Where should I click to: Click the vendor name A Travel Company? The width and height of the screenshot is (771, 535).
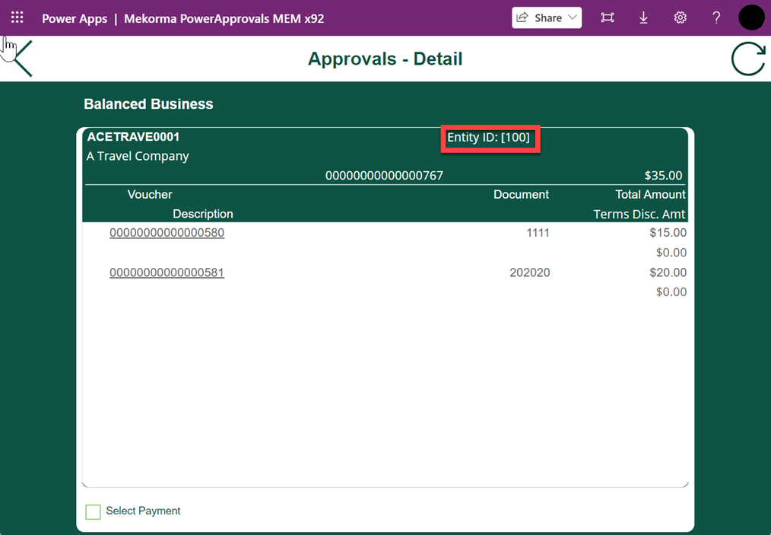[x=138, y=156]
